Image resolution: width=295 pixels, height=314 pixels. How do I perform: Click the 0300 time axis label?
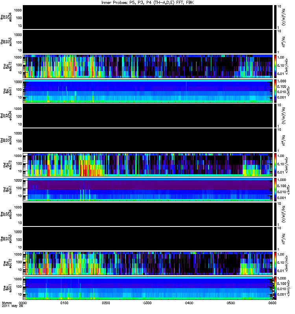pyautogui.click(x=147, y=303)
